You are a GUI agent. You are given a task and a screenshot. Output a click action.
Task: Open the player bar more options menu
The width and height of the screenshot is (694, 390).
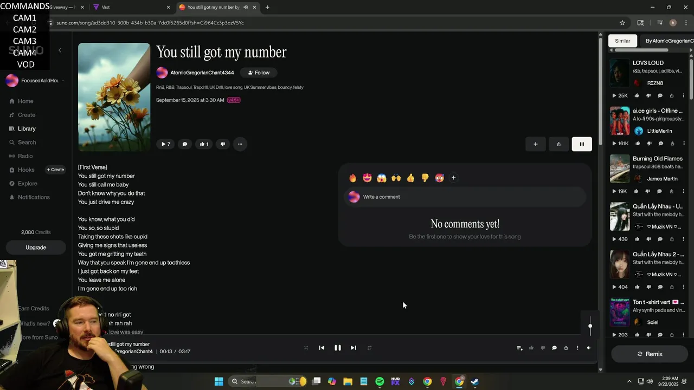577,348
